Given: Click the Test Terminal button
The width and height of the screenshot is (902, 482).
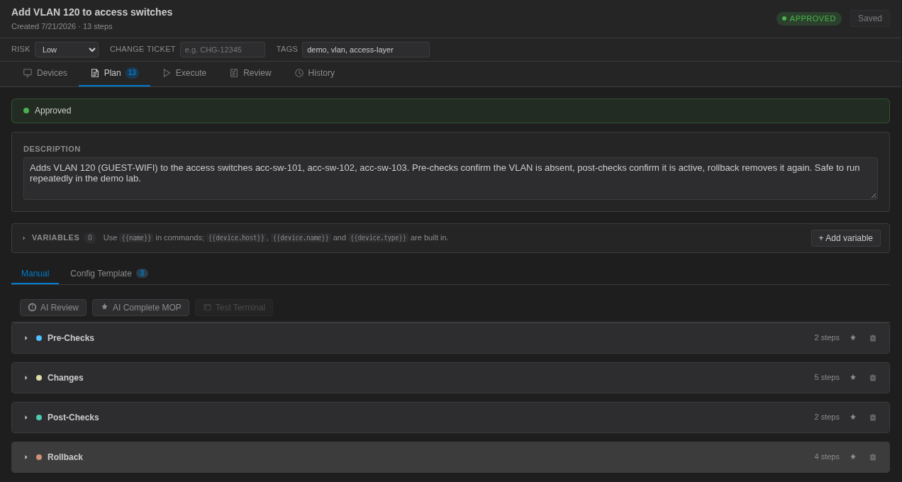Looking at the screenshot, I should (x=234, y=308).
